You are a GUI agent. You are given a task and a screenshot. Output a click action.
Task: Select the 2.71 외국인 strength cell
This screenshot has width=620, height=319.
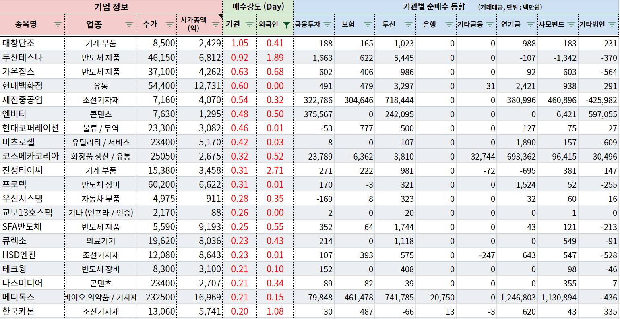coord(275,170)
